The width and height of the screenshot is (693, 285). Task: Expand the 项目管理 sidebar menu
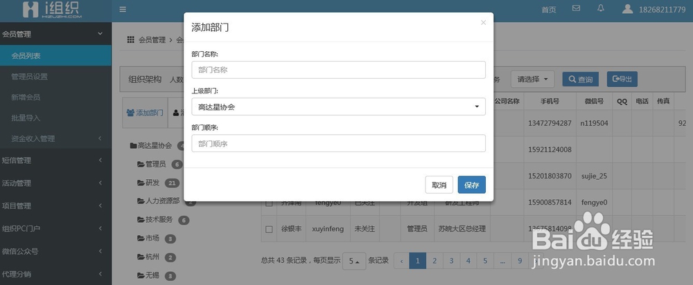(55, 205)
